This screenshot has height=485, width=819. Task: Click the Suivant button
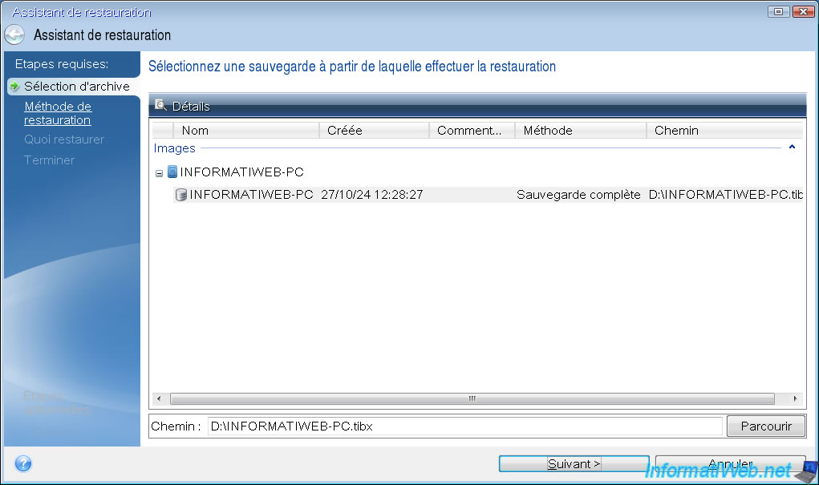pyautogui.click(x=574, y=464)
